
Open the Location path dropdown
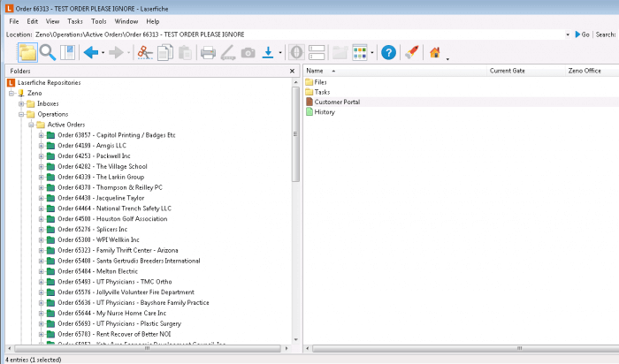click(568, 34)
